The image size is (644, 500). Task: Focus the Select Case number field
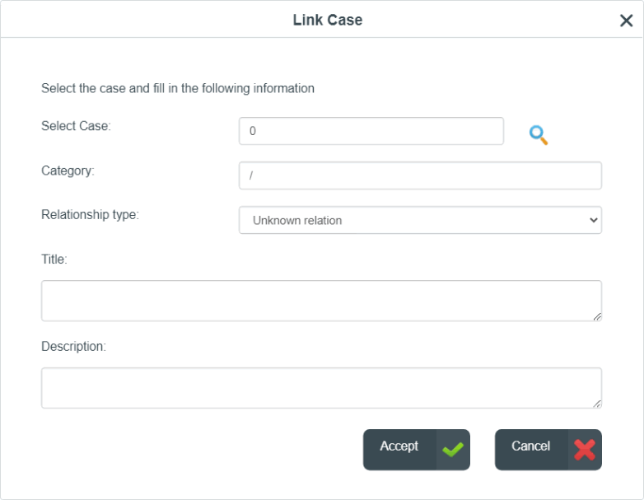tap(371, 131)
